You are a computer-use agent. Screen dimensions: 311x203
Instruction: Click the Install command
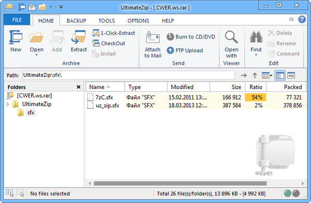(104, 54)
